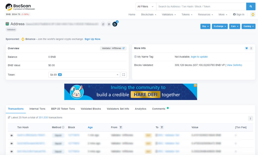This screenshot has width=258, height=155.
Task: Open the 351,535 total transactions link
Action: click(x=43, y=117)
